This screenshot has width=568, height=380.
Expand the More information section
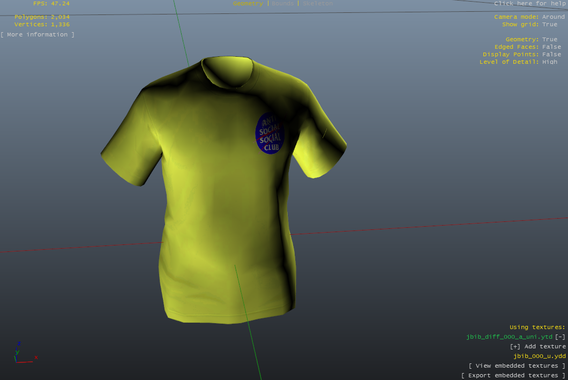38,34
